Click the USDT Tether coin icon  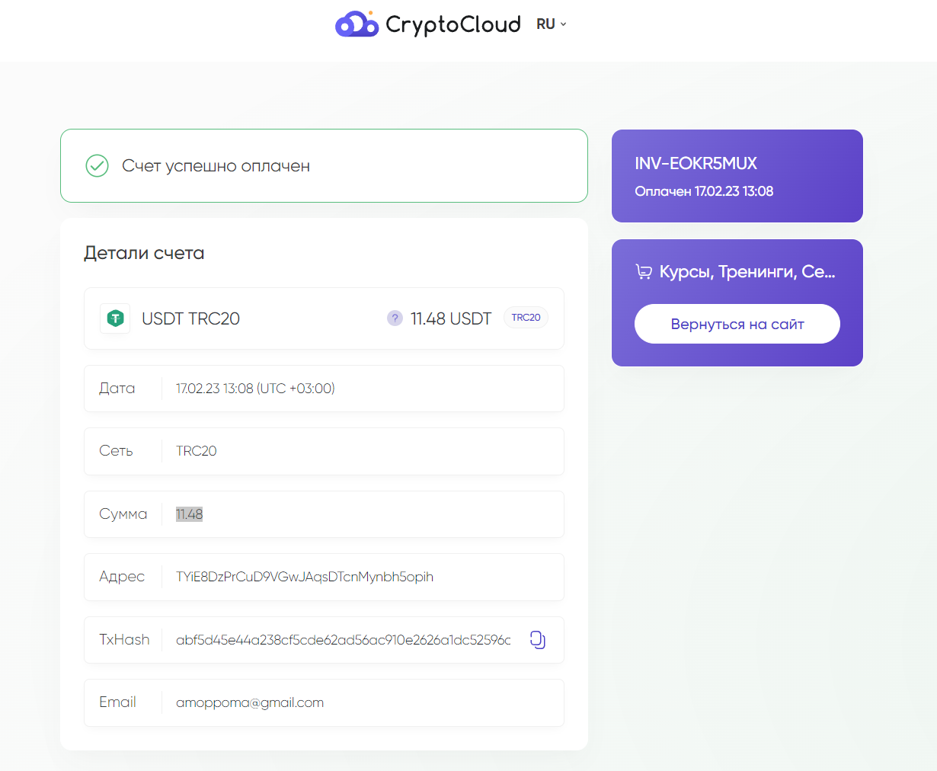(x=115, y=318)
